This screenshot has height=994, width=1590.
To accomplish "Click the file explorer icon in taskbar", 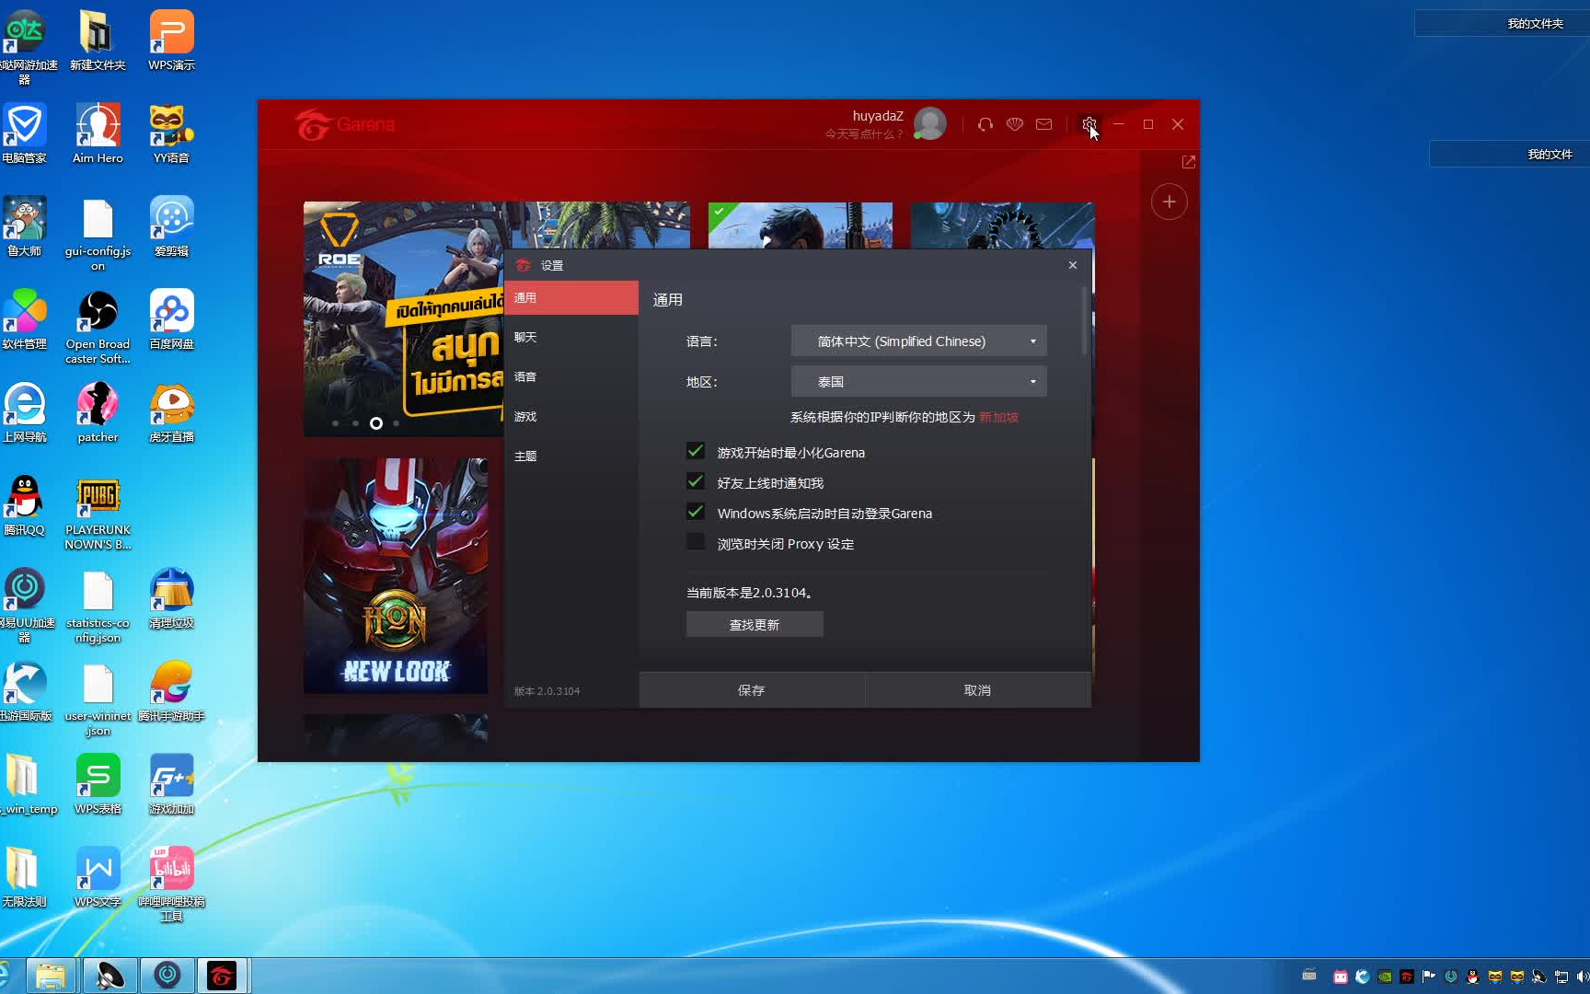I will pyautogui.click(x=51, y=976).
